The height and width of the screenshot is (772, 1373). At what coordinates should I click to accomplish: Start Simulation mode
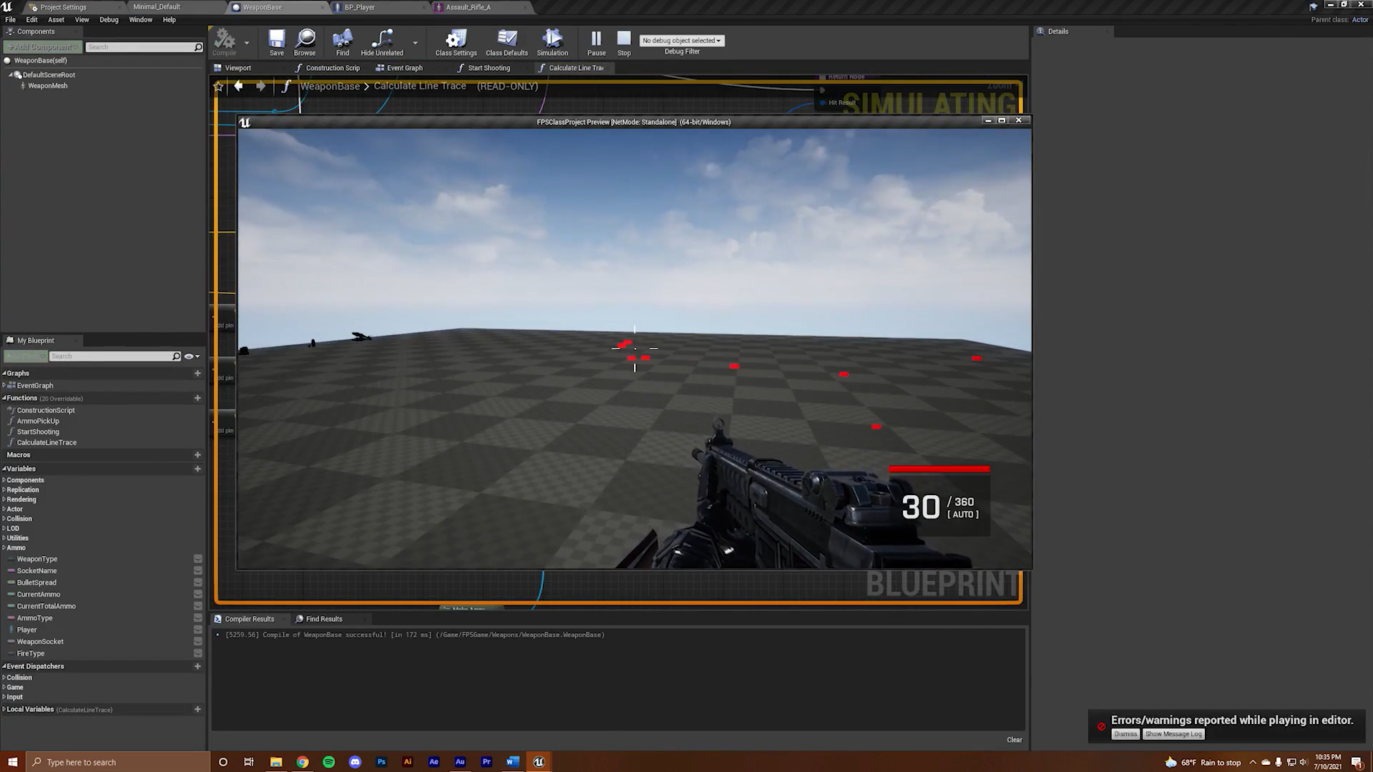(x=552, y=41)
